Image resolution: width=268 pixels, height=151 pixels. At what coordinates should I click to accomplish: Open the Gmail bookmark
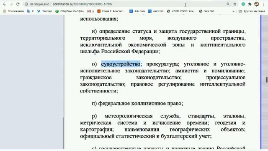coord(90,11)
